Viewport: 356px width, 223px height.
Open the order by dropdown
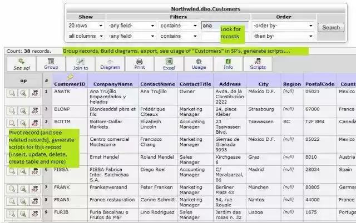point(283,26)
